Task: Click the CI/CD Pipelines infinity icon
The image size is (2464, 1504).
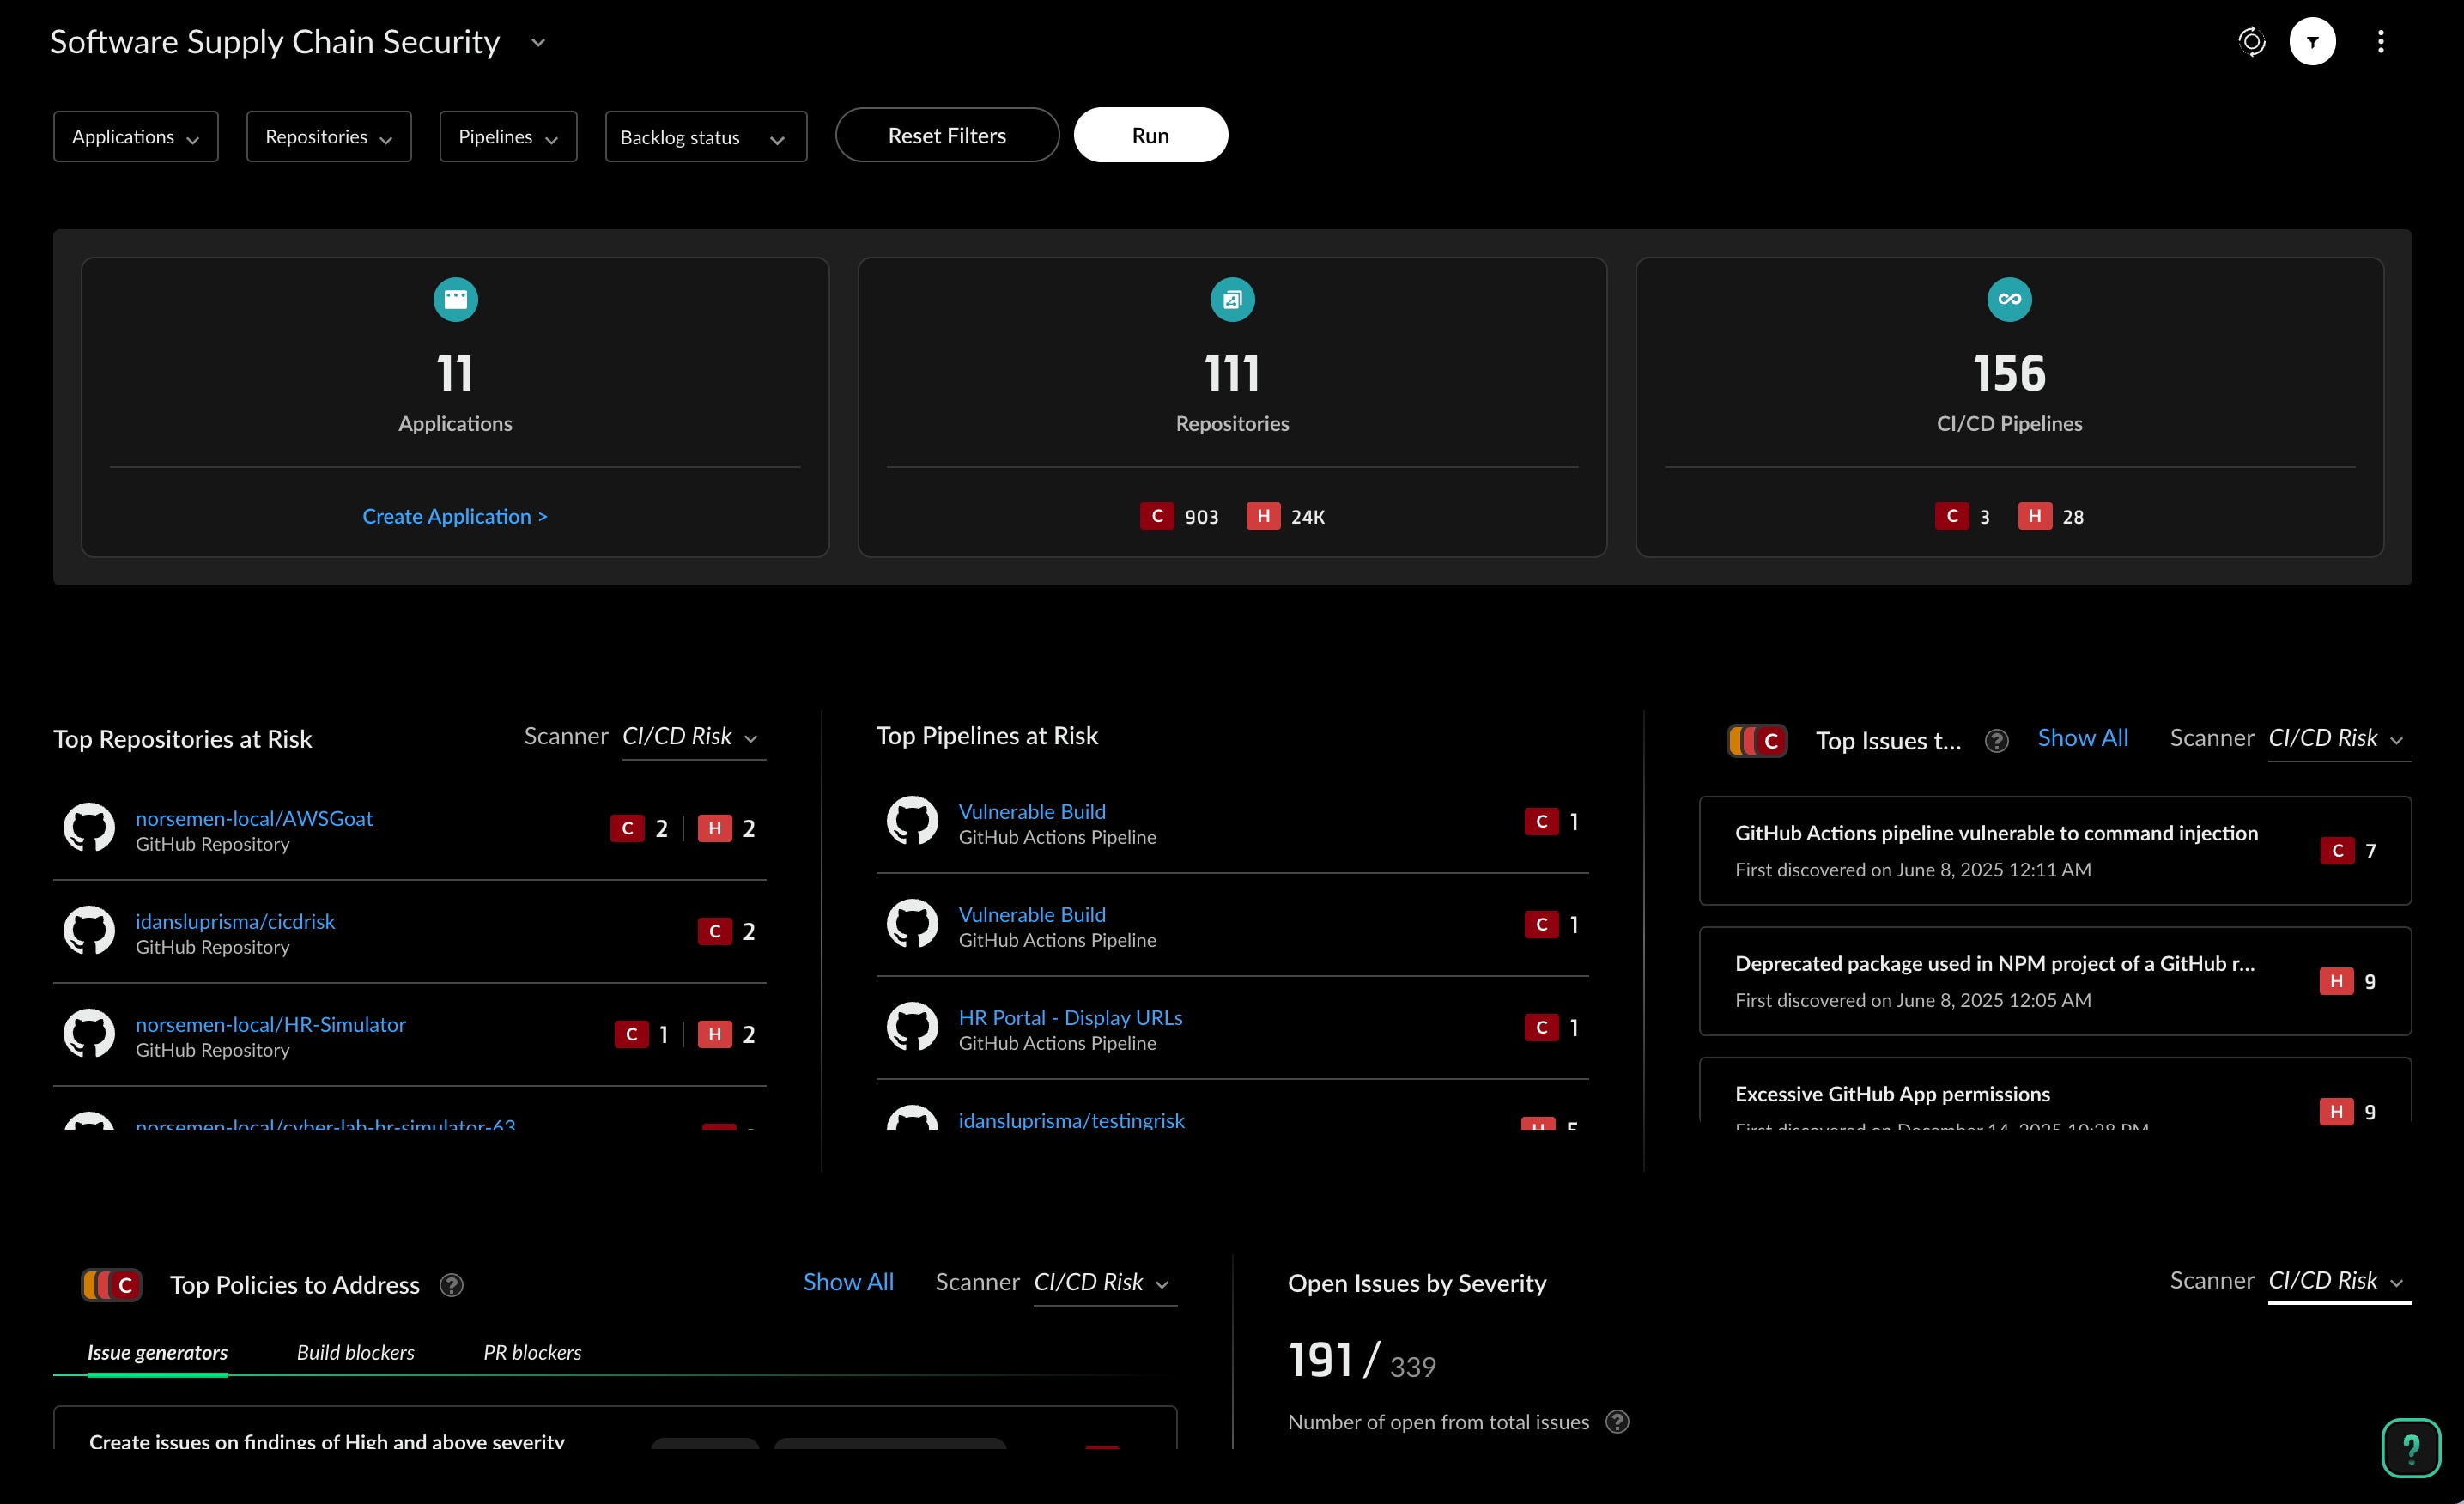Action: pyautogui.click(x=2009, y=298)
